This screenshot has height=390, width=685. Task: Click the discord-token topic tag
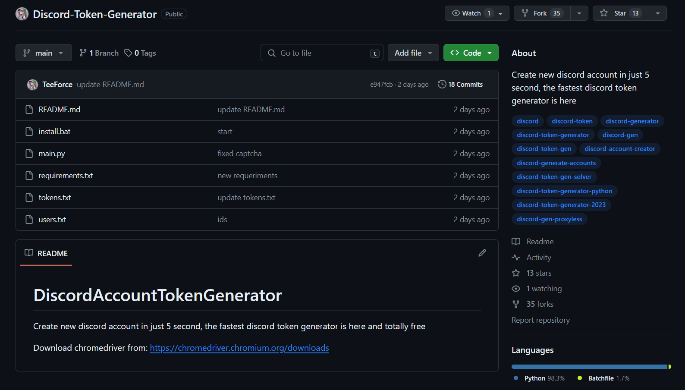point(572,121)
